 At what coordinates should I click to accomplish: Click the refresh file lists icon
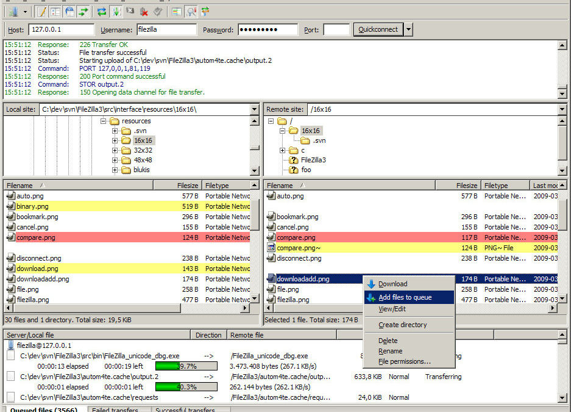pos(102,11)
